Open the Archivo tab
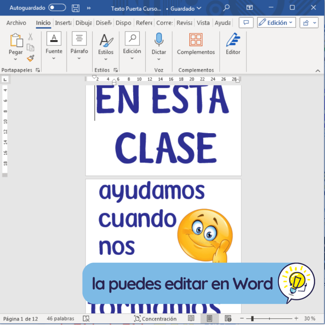 (x=16, y=23)
